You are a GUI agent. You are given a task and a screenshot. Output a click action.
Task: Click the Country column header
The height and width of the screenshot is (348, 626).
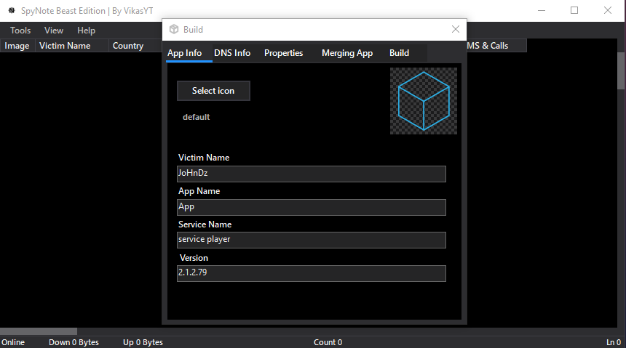(135, 46)
